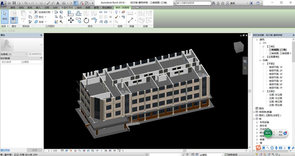Select the 修改 (Modify) arrow tool
Screen dimensions: 295x156
click(5, 16)
